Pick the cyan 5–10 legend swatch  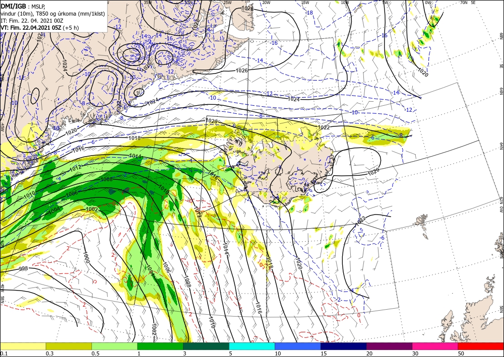(252, 346)
